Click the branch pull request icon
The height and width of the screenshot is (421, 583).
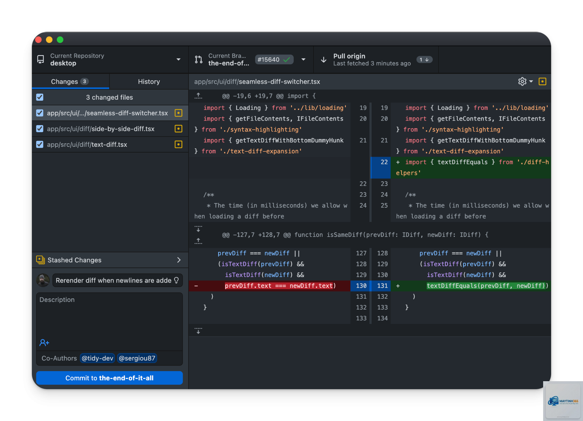[x=199, y=60]
